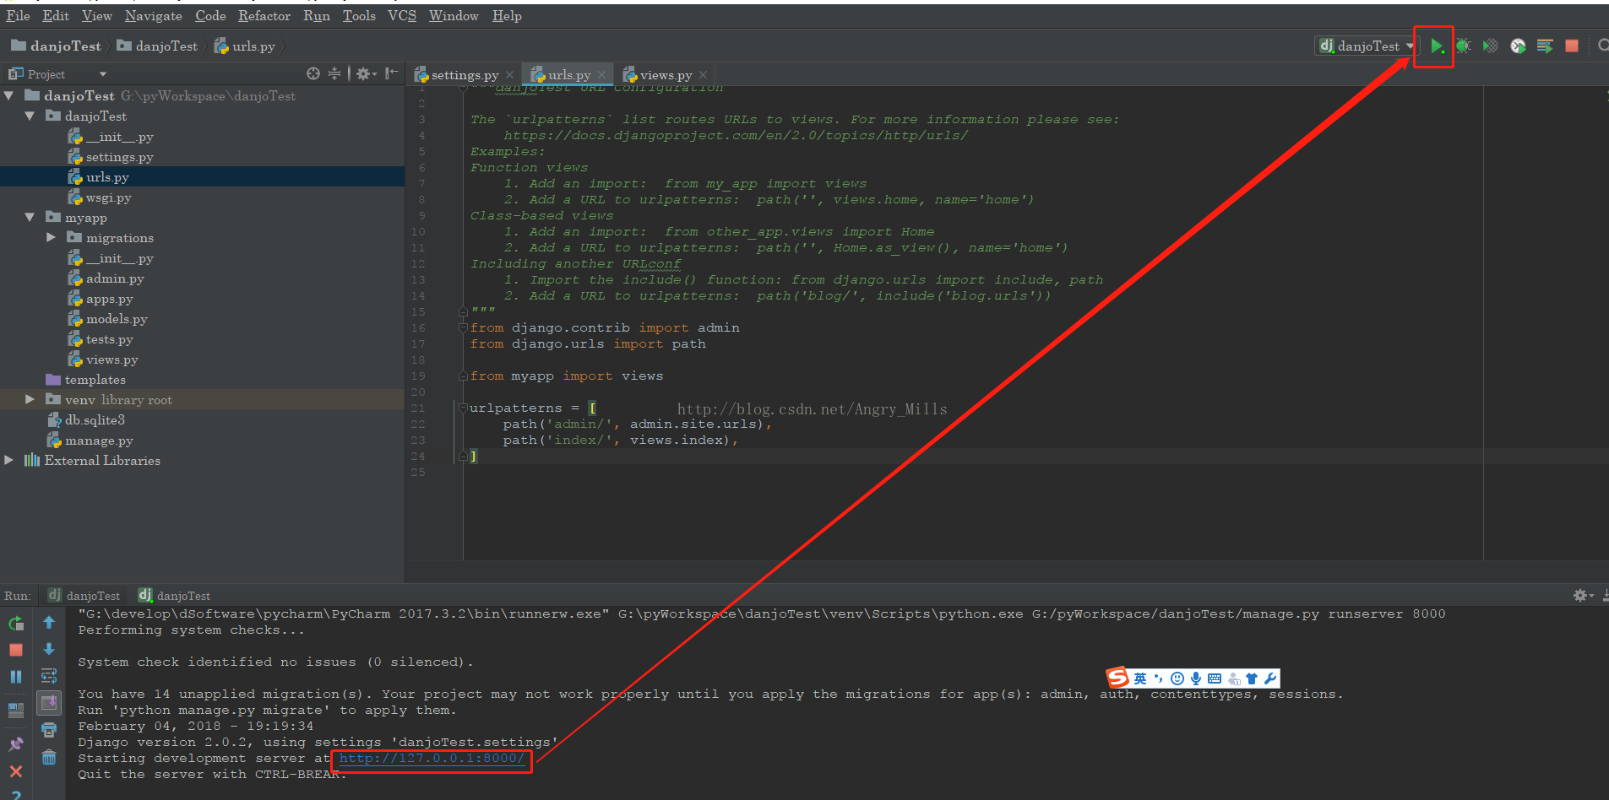Open the IME wrench settings icon
1609x800 pixels.
1270,678
